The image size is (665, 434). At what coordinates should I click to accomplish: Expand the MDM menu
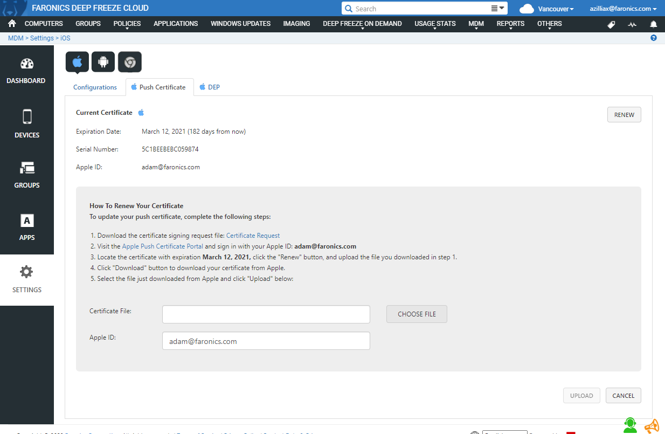point(476,24)
